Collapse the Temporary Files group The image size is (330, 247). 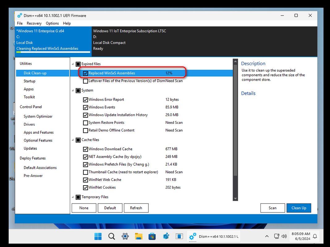click(x=73, y=197)
